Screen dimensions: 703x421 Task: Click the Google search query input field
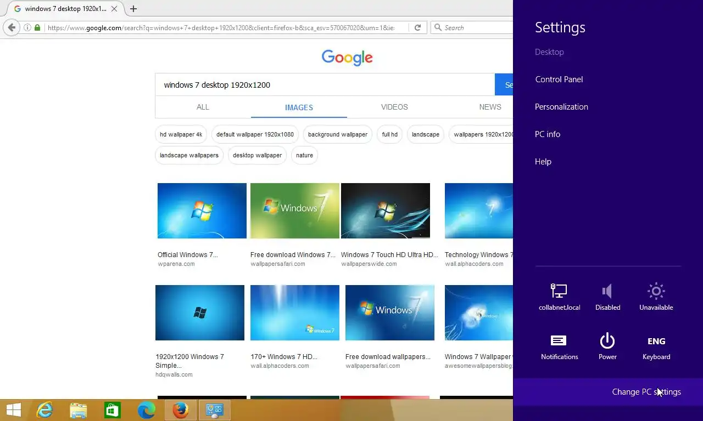[325, 85]
